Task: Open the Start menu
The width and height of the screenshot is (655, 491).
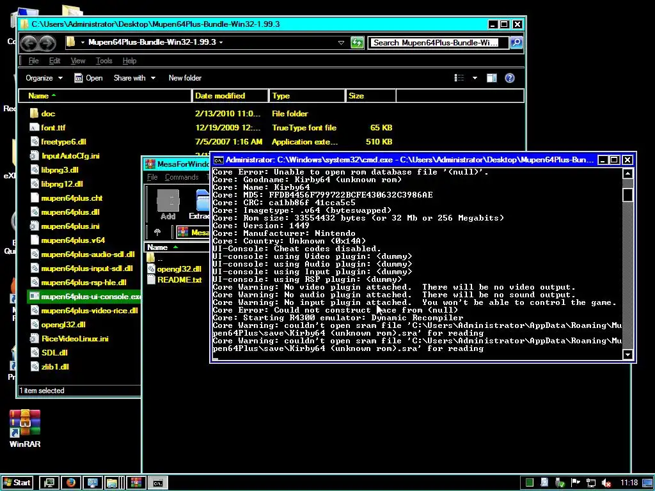Action: click(x=17, y=483)
